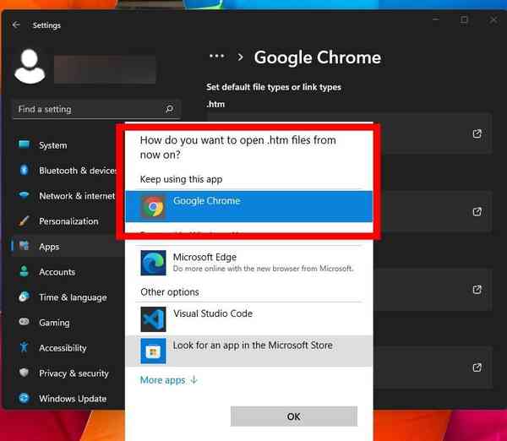Screen dimensions: 507x441
Task: Go to Bluetooth & devices settings
Action: tap(76, 171)
